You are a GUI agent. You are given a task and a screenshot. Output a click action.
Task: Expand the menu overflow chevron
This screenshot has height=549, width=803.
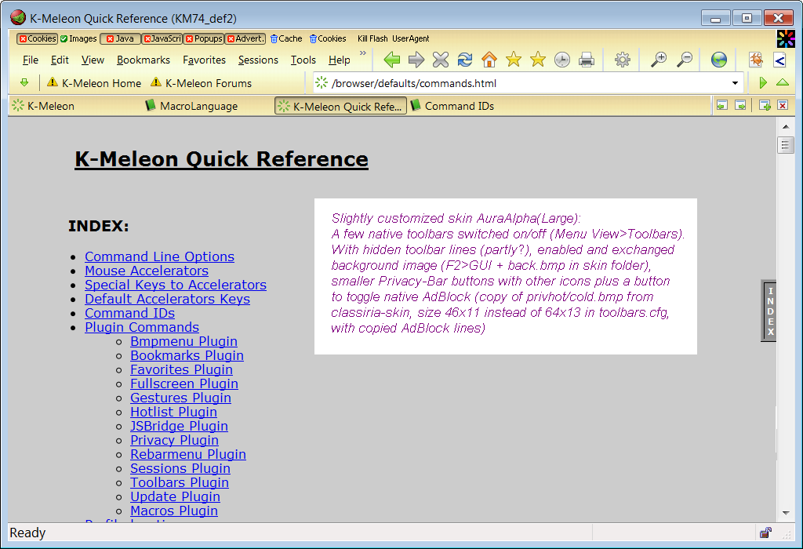(x=362, y=53)
